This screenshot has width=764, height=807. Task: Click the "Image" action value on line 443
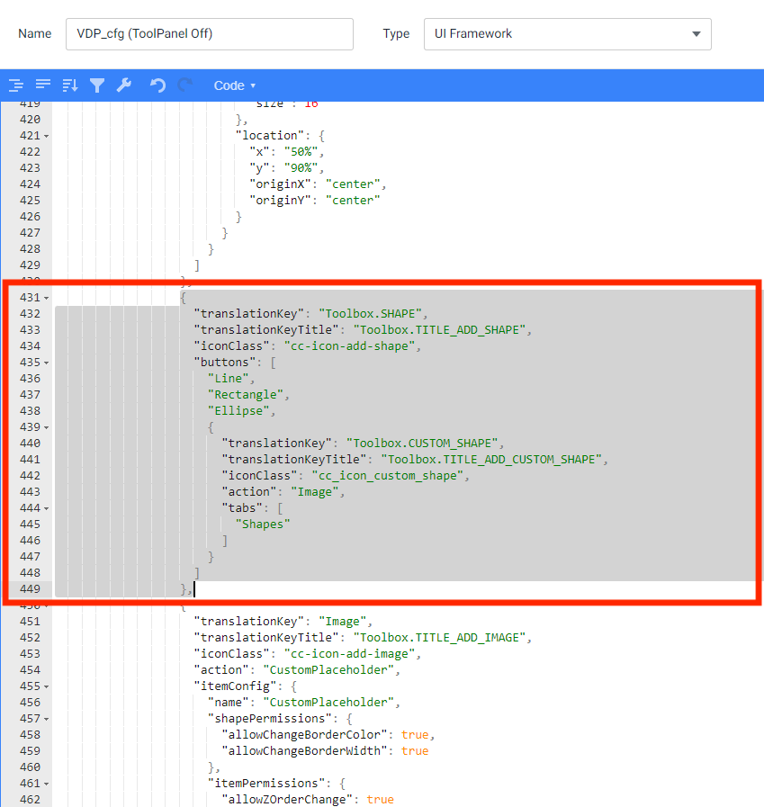point(315,492)
